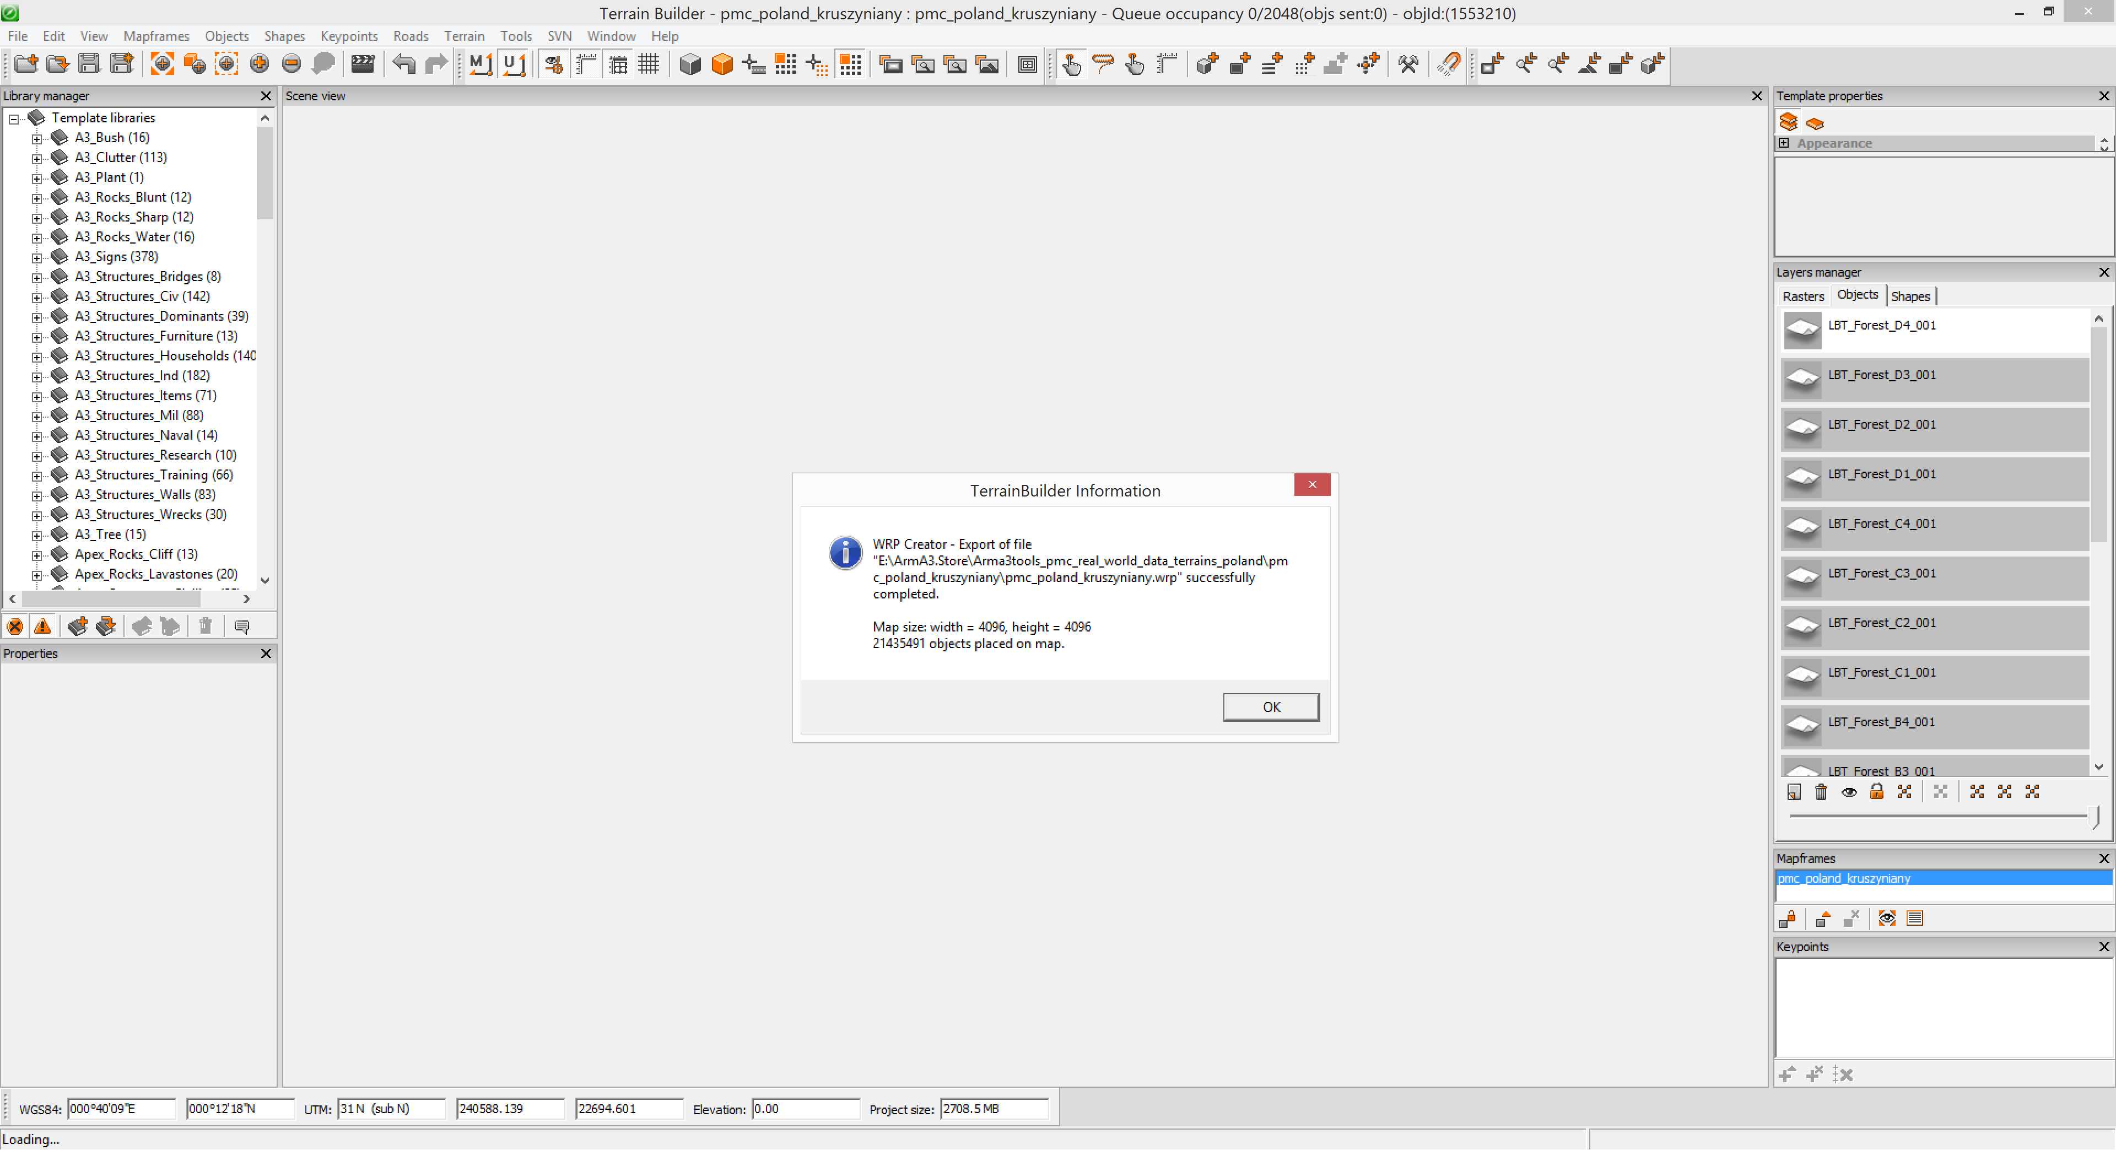Viewport: 2116px width, 1150px height.
Task: Click the Library manager horizontal scrollbar
Action: click(x=110, y=600)
